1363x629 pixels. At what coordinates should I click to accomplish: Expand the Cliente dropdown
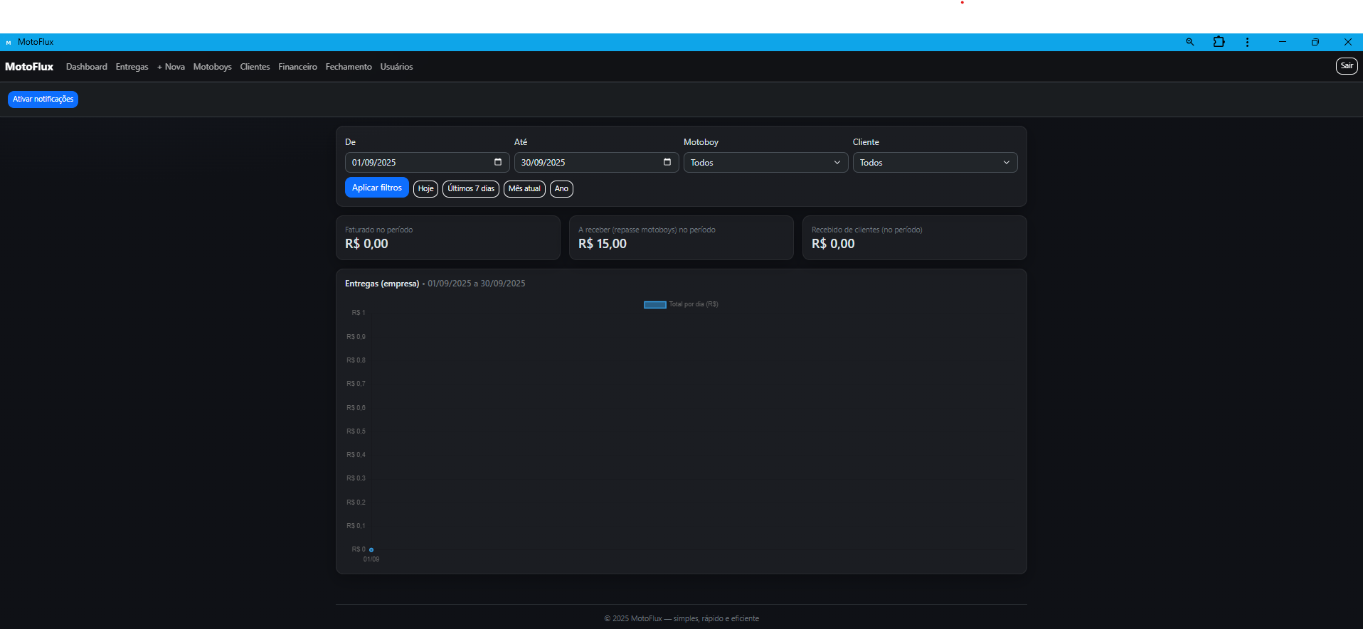935,163
